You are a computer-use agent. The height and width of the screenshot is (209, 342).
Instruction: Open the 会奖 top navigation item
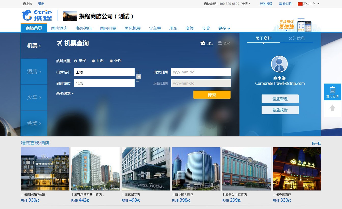(206, 28)
